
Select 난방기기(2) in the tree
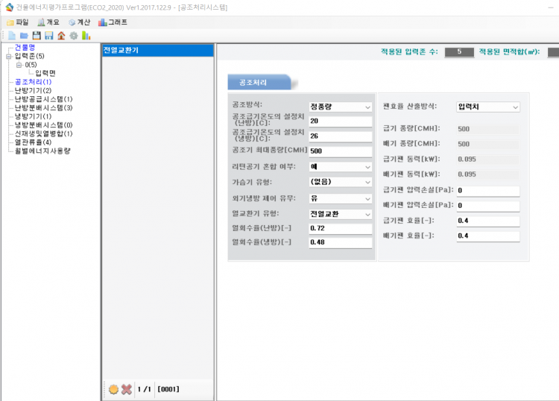(x=33, y=90)
